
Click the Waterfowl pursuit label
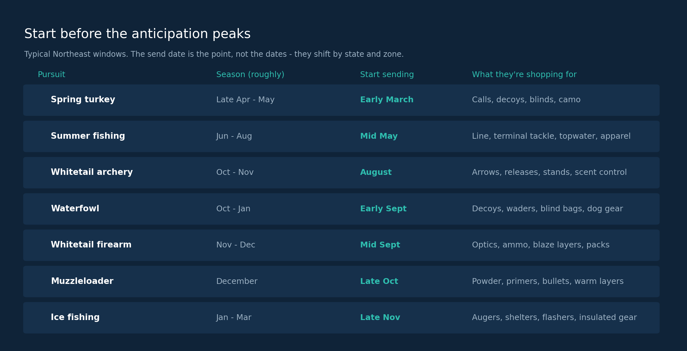click(x=75, y=209)
